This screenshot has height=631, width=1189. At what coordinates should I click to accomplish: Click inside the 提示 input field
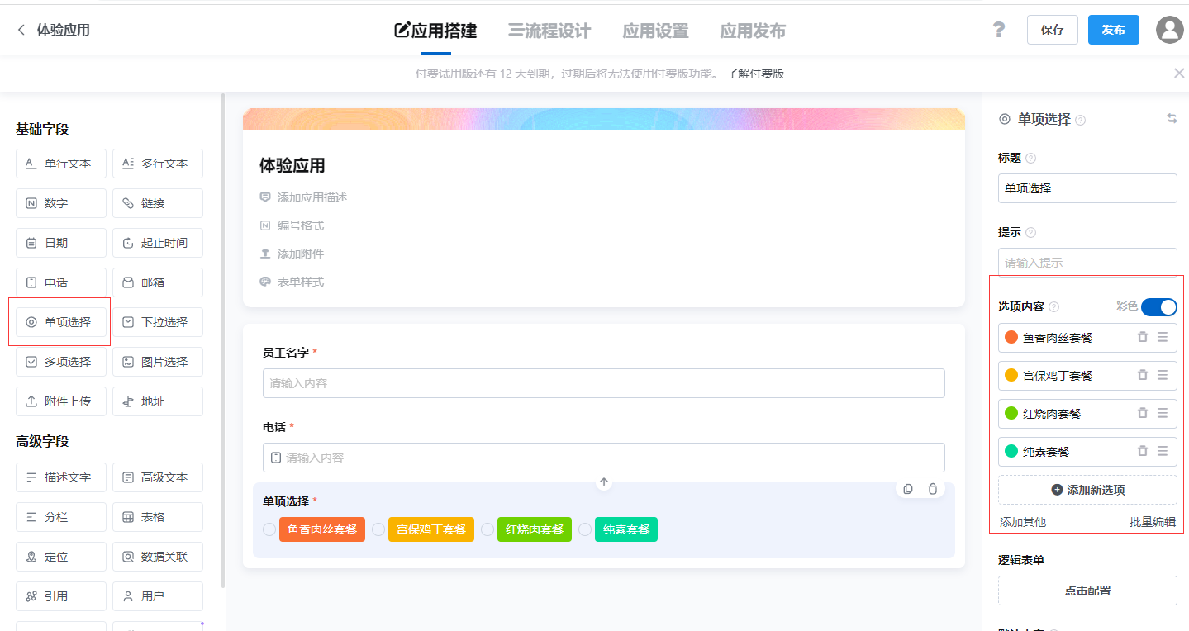1087,262
